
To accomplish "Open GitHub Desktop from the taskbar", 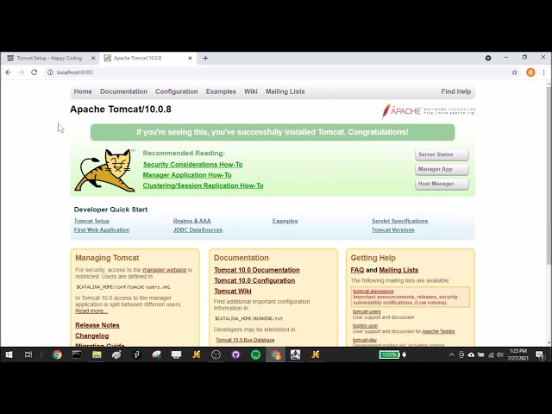I will (x=235, y=354).
